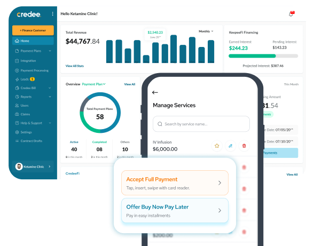Viewport: 314px width, 246px height.
Task: Open the notification bell icon
Action: click(x=291, y=14)
